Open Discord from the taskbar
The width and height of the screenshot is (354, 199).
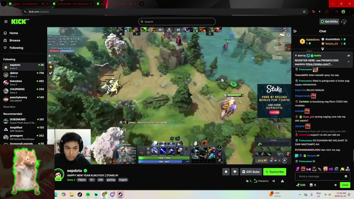tap(112, 195)
